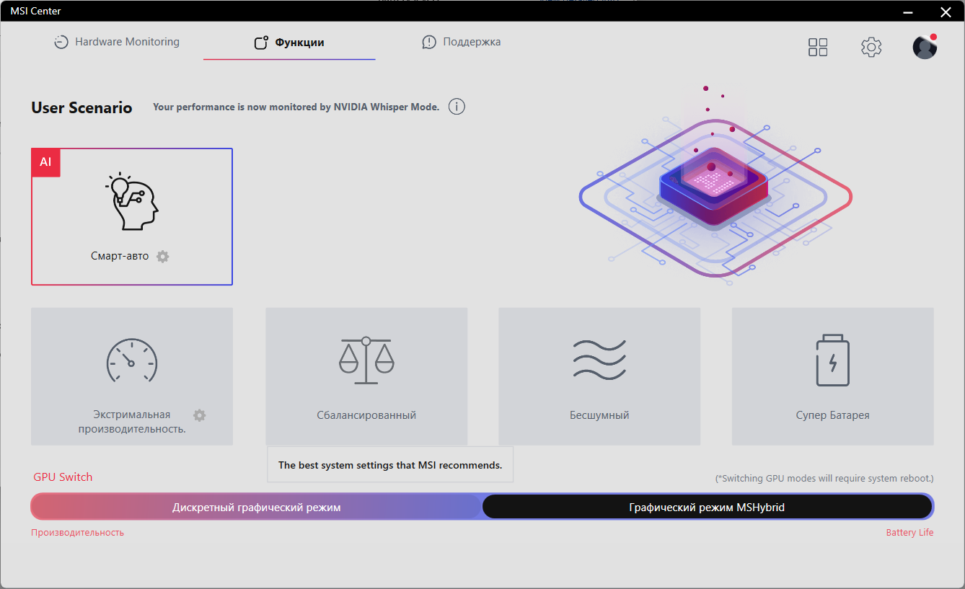Image resolution: width=965 pixels, height=589 pixels.
Task: Click the NVIDIA Whisper Mode status message
Action: coord(296,107)
